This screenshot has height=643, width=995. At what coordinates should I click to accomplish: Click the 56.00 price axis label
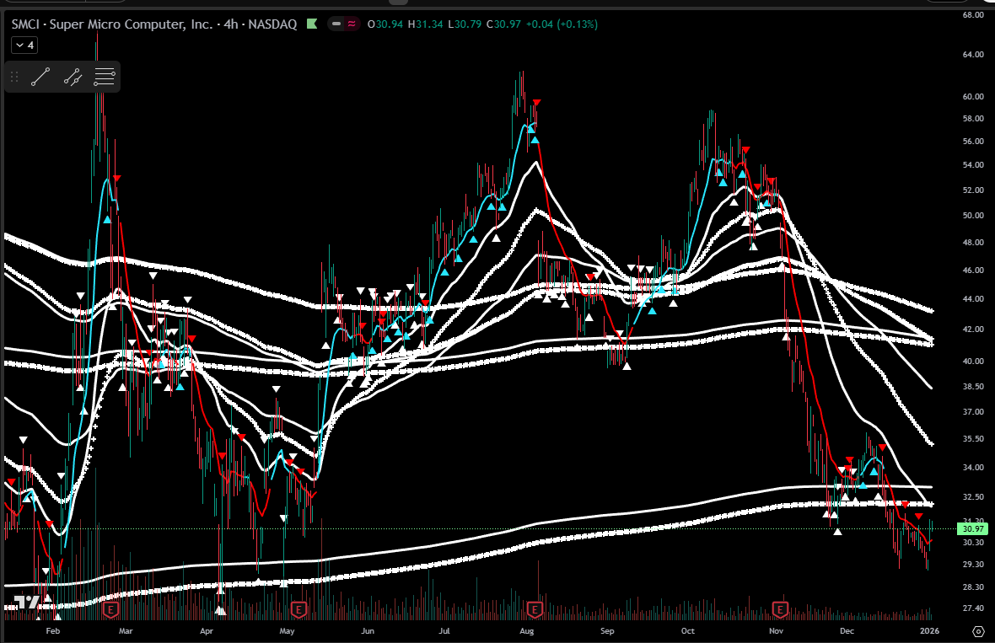click(x=973, y=142)
